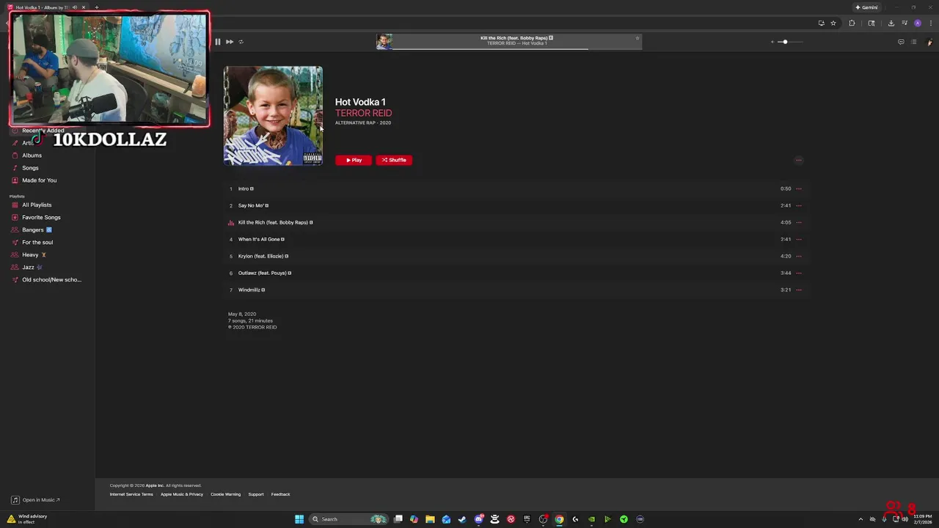939x528 pixels.
Task: Open the Old school/New school playlist
Action: pyautogui.click(x=51, y=280)
